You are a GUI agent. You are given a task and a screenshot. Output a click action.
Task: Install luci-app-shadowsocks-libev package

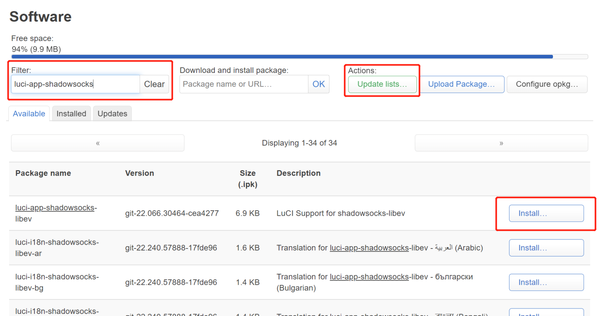click(x=546, y=213)
